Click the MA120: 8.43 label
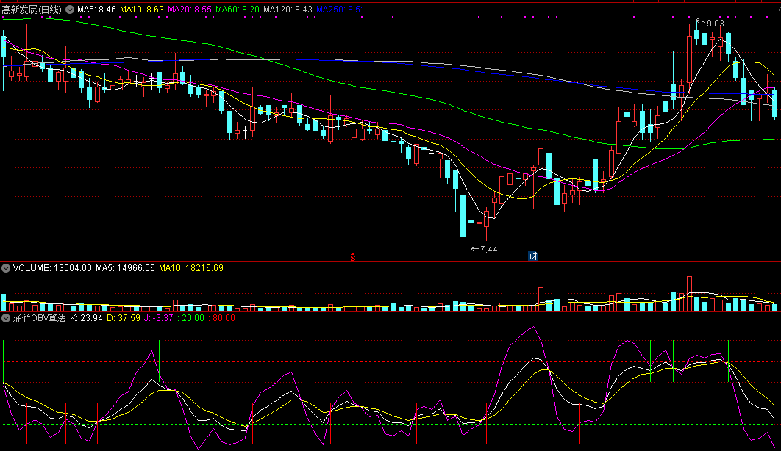Image resolution: width=781 pixels, height=451 pixels. (288, 10)
